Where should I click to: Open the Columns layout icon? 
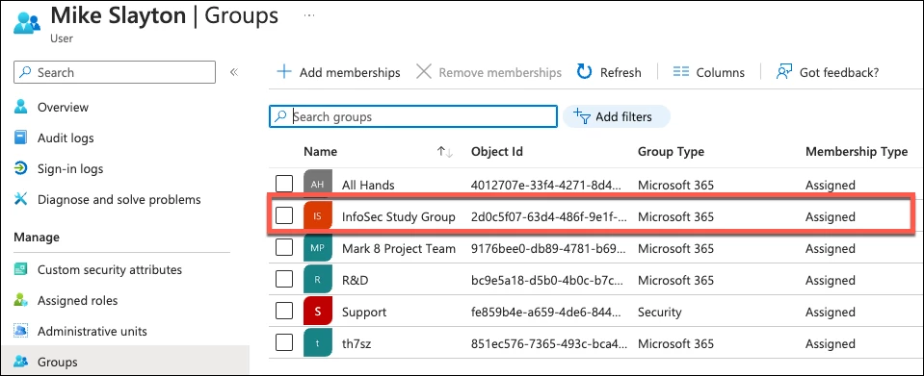click(681, 72)
